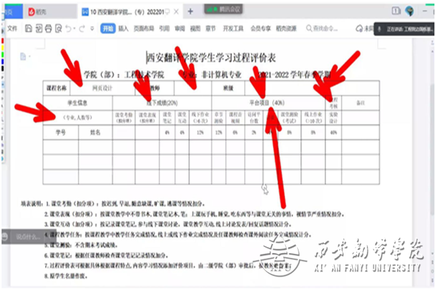Pick the yellow annotation color swatch
Viewport: 436px width, 290px height.
coord(3,48)
